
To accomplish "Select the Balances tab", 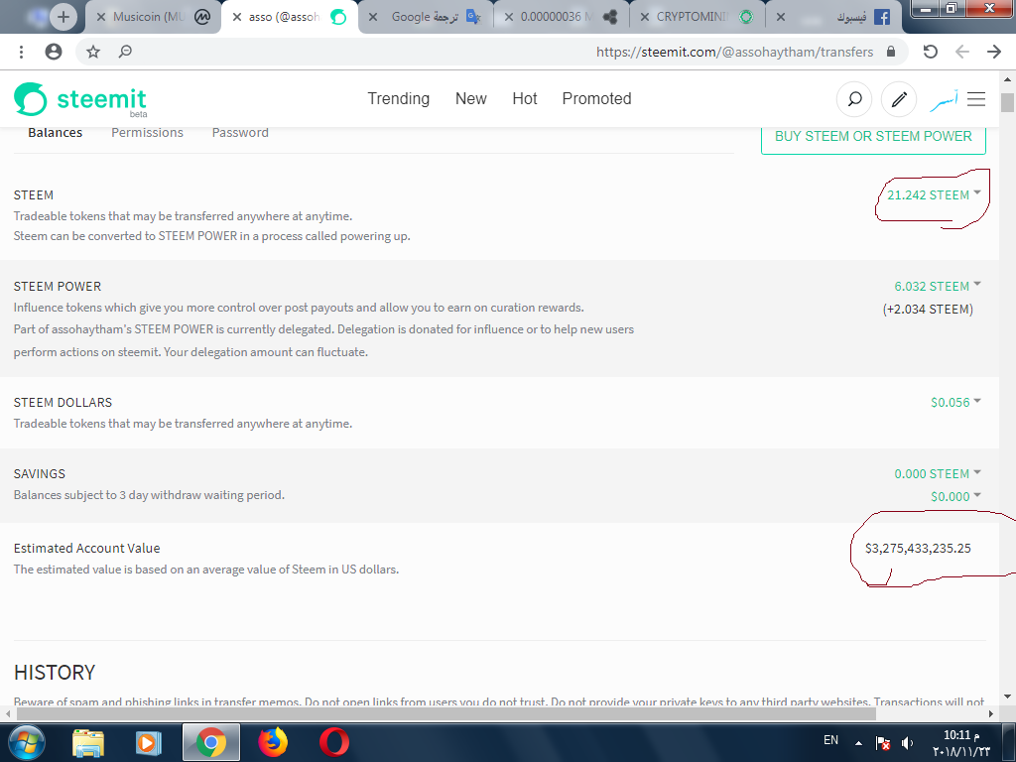I will pyautogui.click(x=56, y=133).
